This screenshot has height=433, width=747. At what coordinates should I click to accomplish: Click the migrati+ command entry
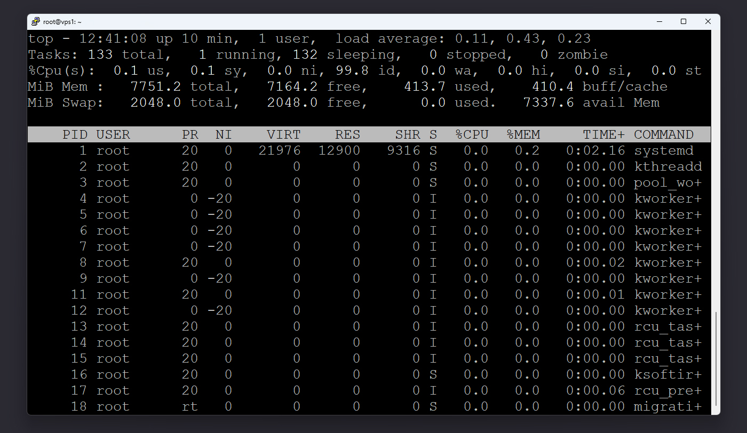point(667,406)
